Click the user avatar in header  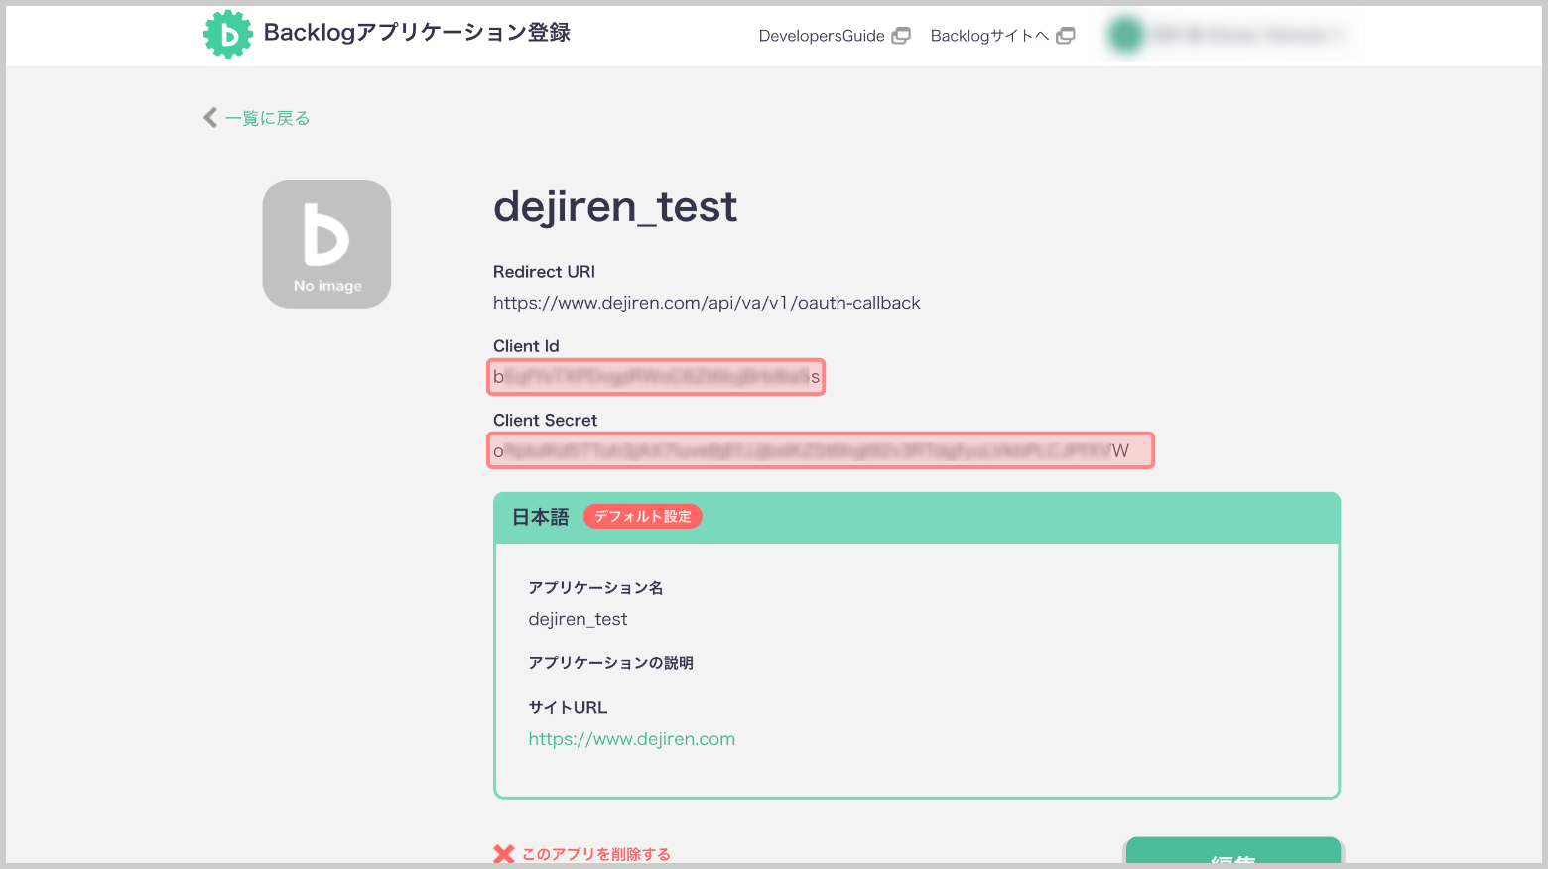[x=1126, y=36]
